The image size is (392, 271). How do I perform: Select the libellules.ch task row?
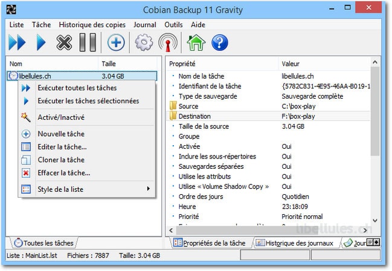click(x=82, y=76)
